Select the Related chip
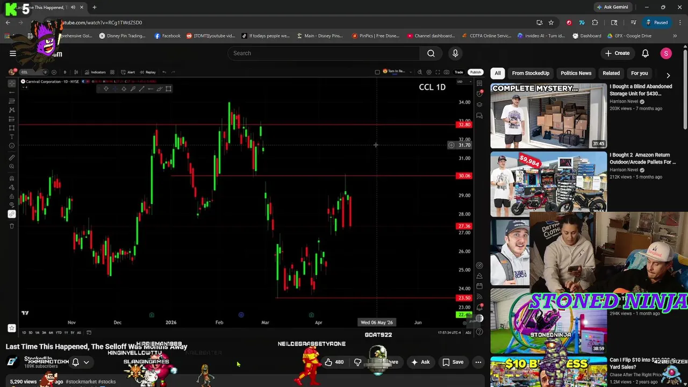 point(611,73)
